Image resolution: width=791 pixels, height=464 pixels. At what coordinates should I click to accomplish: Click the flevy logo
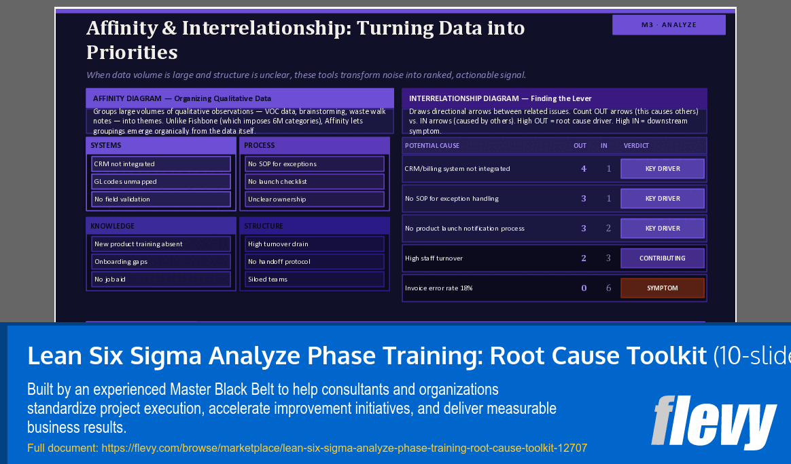(714, 422)
